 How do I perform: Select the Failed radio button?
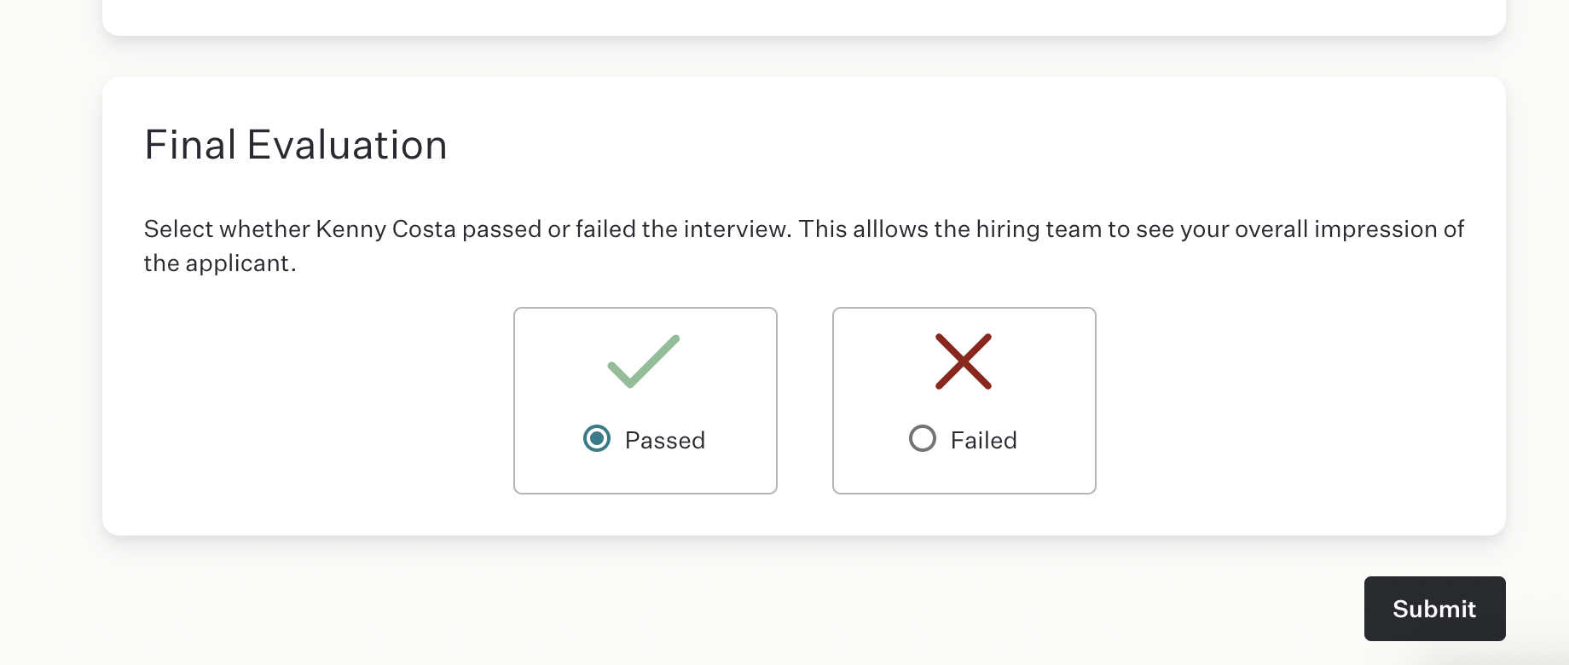coord(923,439)
